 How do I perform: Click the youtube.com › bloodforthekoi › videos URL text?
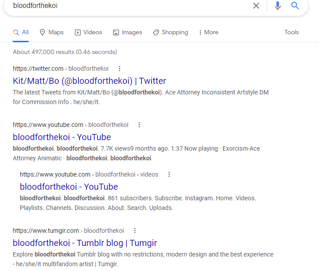[x=89, y=174]
